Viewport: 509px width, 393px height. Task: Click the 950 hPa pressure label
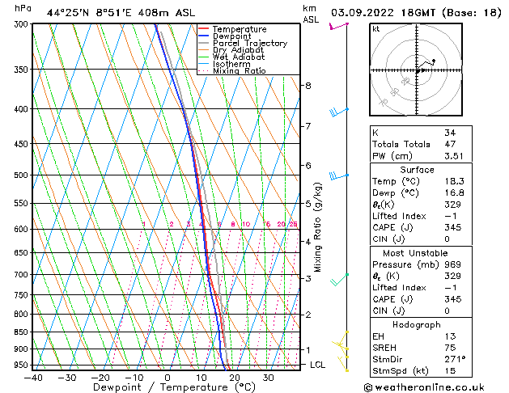point(23,366)
